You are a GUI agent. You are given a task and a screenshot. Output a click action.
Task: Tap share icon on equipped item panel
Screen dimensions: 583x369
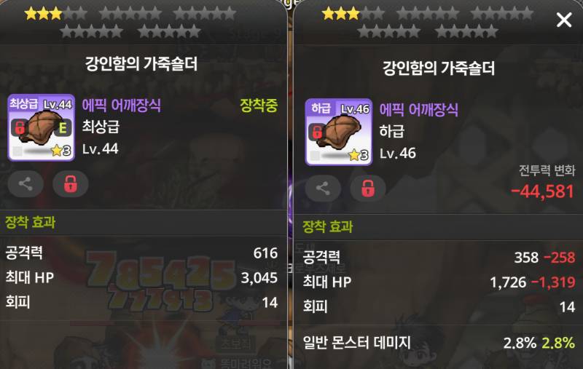26,183
